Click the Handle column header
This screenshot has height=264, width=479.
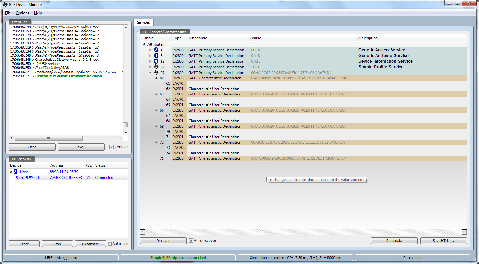156,38
